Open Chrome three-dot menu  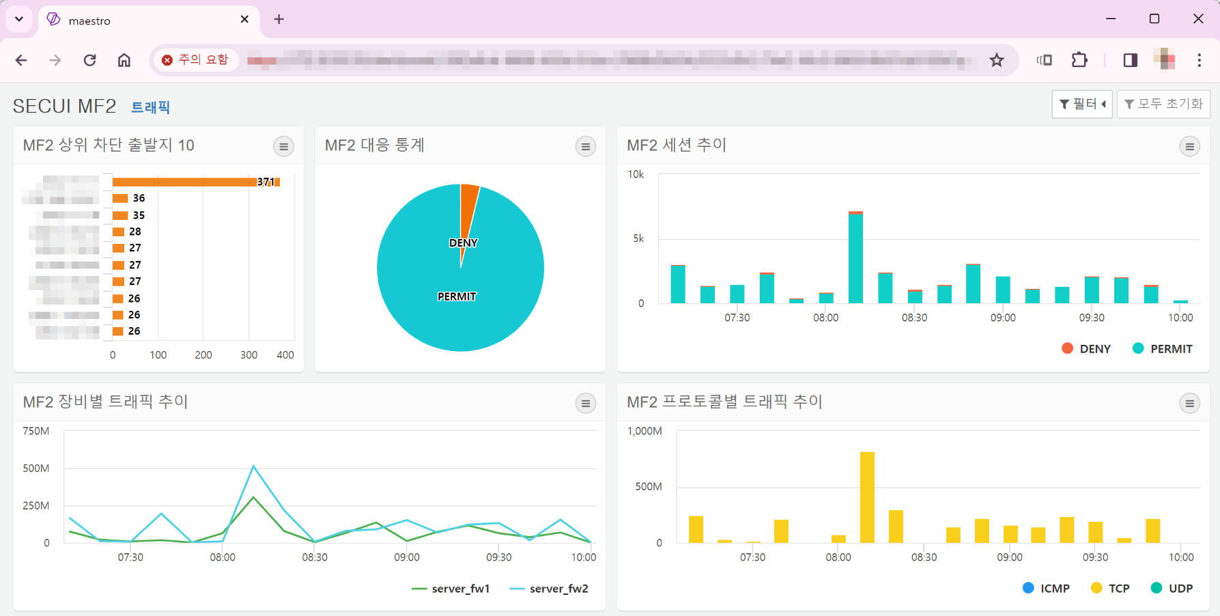click(1199, 60)
